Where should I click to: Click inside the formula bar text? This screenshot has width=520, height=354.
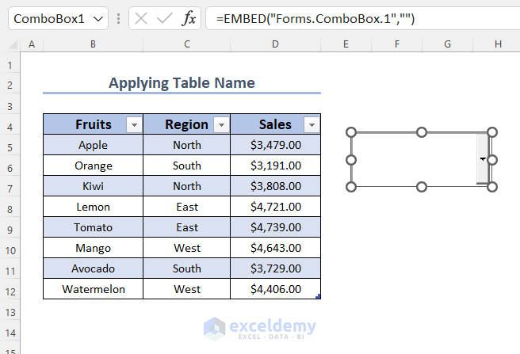point(357,18)
